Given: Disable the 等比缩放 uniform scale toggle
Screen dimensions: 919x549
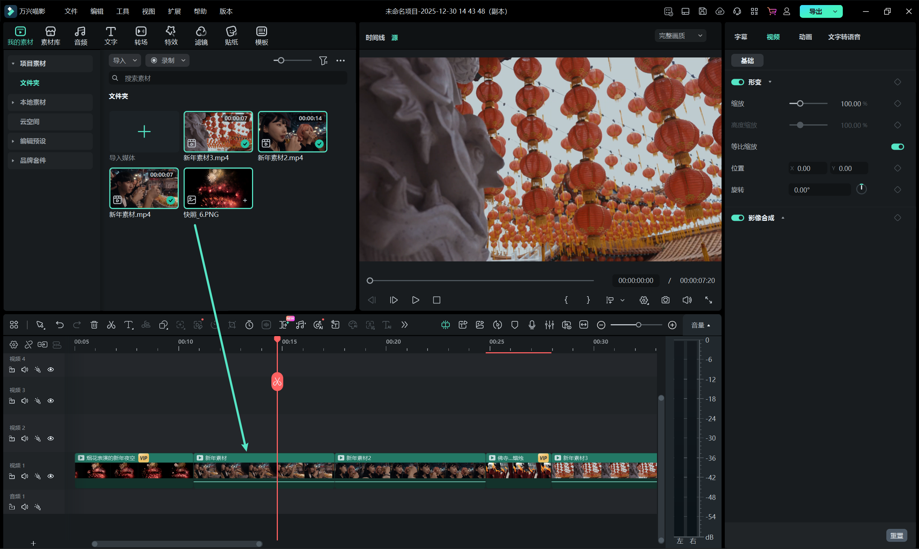Looking at the screenshot, I should tap(897, 147).
